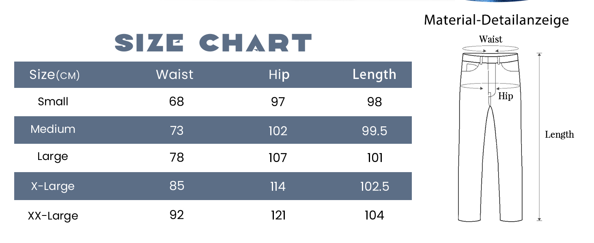Click the X-Large size row label
The image size is (594, 243).
point(53,186)
